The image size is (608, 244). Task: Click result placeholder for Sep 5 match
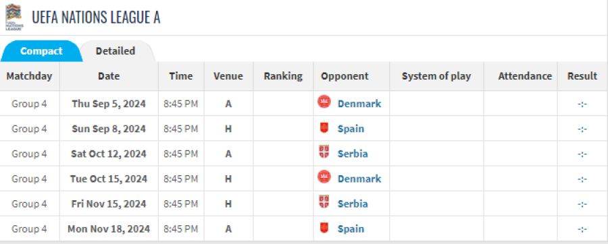pyautogui.click(x=582, y=104)
